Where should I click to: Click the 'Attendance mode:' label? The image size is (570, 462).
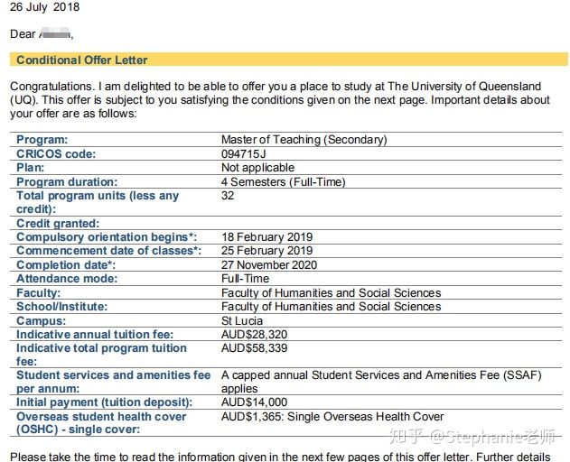click(67, 279)
